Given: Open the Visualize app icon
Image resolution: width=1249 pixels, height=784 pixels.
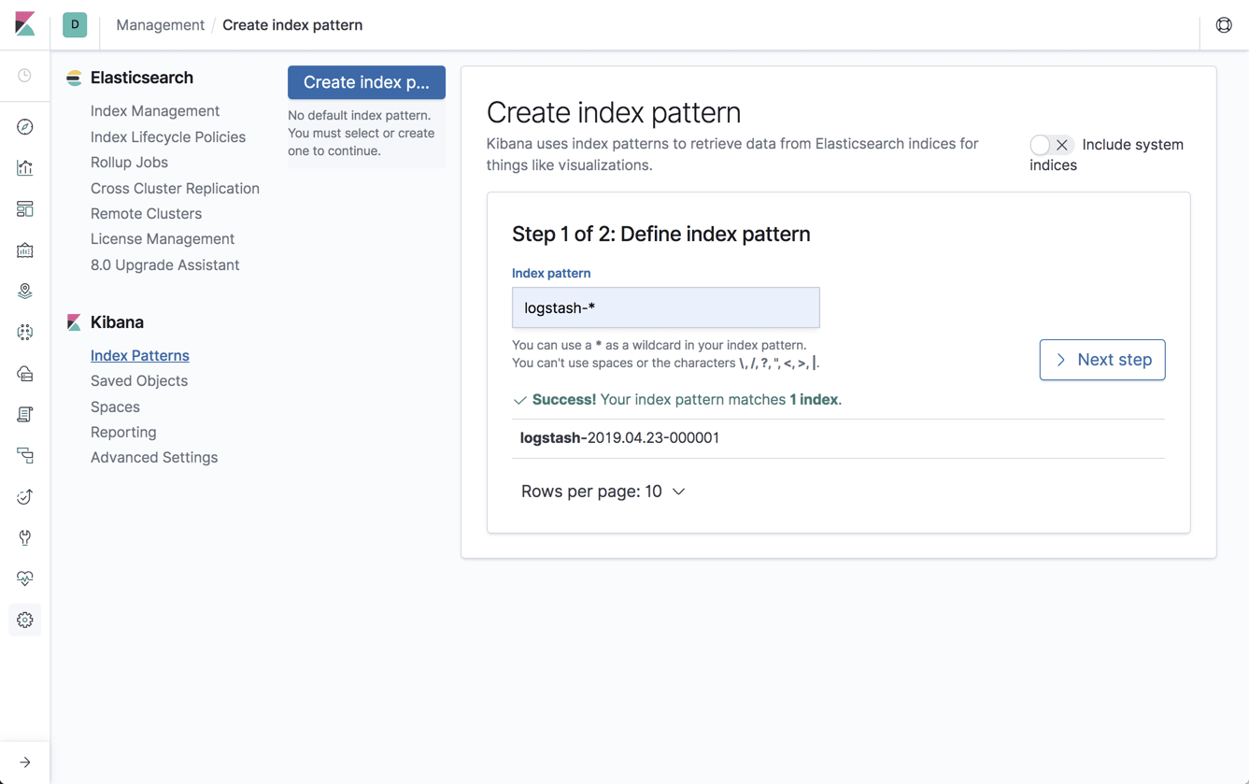Looking at the screenshot, I should point(24,167).
